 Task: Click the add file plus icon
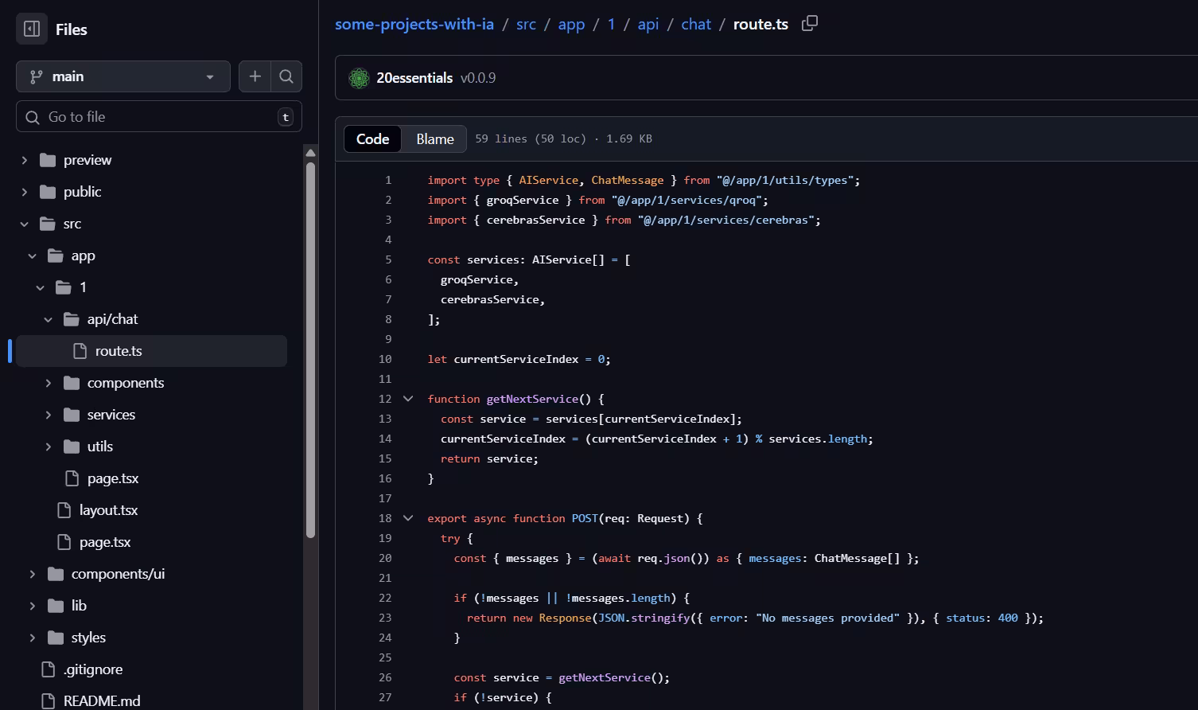coord(255,76)
